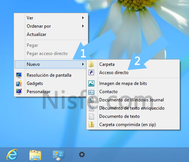Expand the Ver submenu arrow

click(x=83, y=18)
